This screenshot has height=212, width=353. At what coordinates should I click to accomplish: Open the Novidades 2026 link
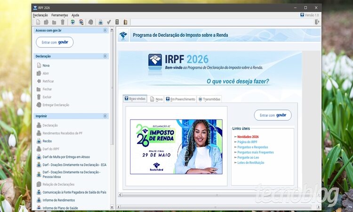248,137
